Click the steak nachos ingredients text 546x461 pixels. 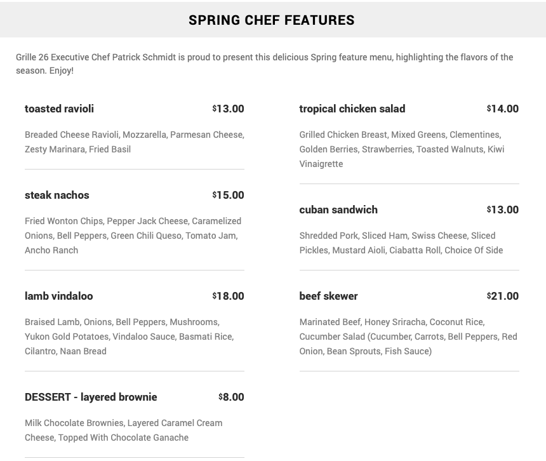click(133, 236)
